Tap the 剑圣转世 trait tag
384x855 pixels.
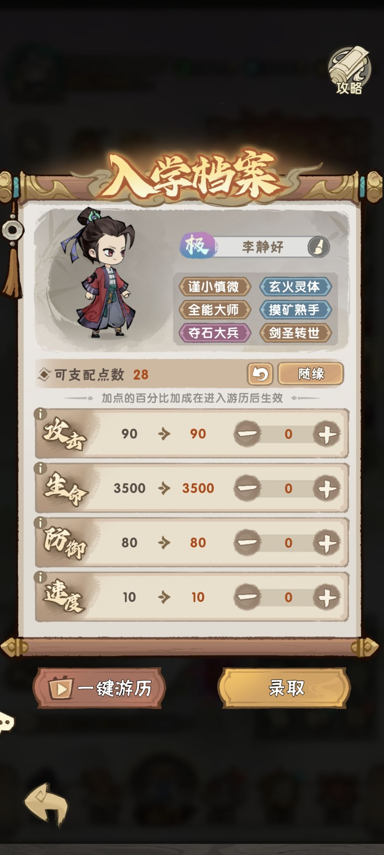[295, 333]
